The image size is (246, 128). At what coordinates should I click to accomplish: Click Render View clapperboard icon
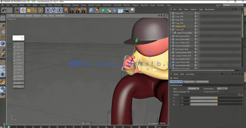pyautogui.click(x=72, y=10)
